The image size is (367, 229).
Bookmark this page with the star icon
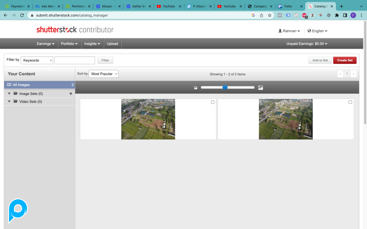point(270,15)
